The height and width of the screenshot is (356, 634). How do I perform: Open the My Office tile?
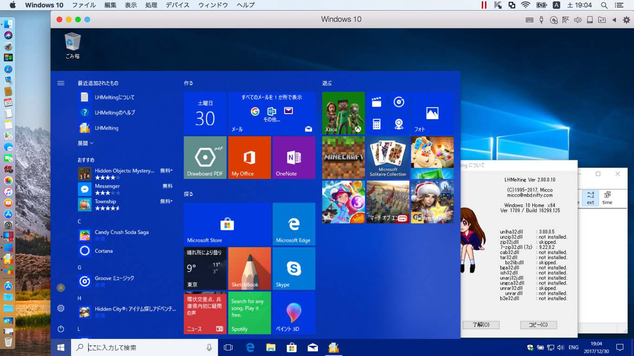tap(249, 158)
